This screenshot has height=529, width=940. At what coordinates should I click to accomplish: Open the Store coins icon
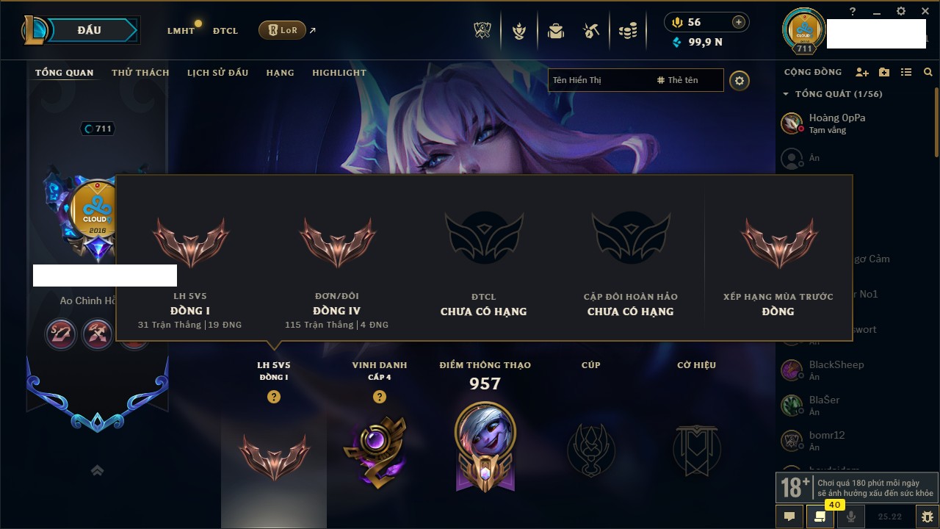627,31
